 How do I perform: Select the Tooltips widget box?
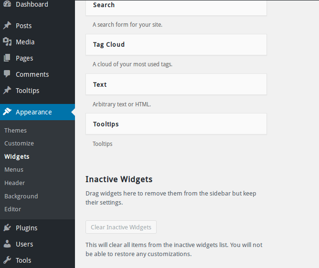[x=176, y=124]
